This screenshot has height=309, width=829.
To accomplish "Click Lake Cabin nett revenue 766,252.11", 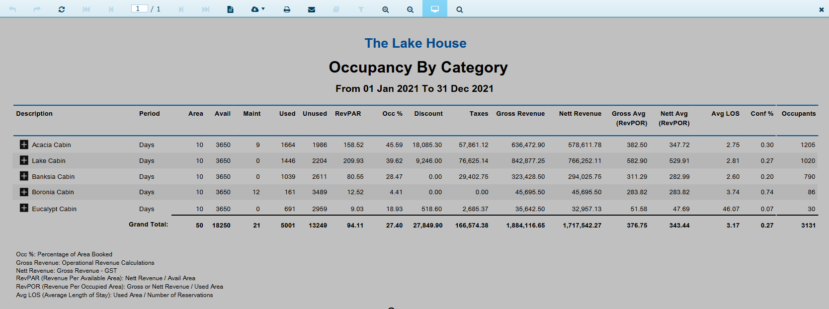I will click(584, 161).
